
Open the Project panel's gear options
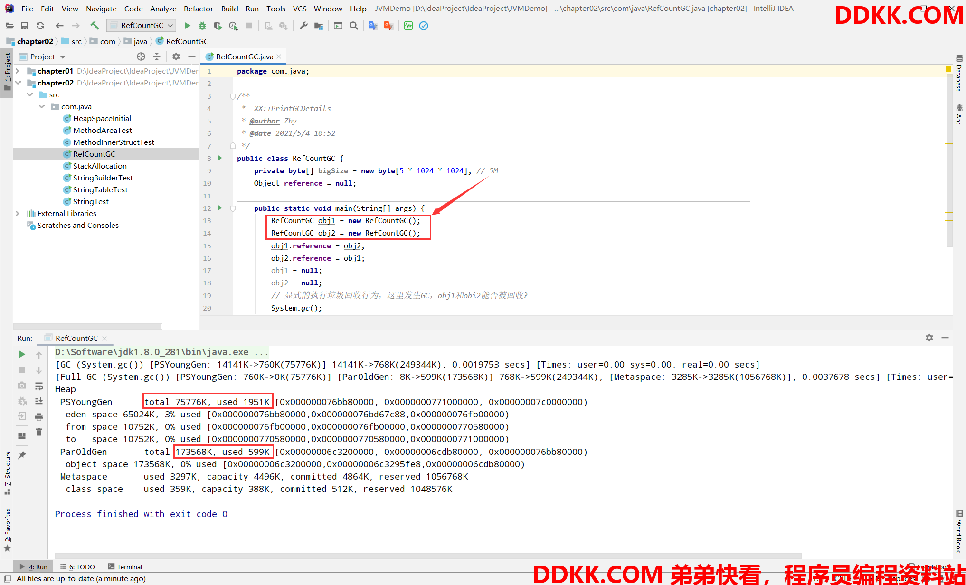pyautogui.click(x=176, y=57)
